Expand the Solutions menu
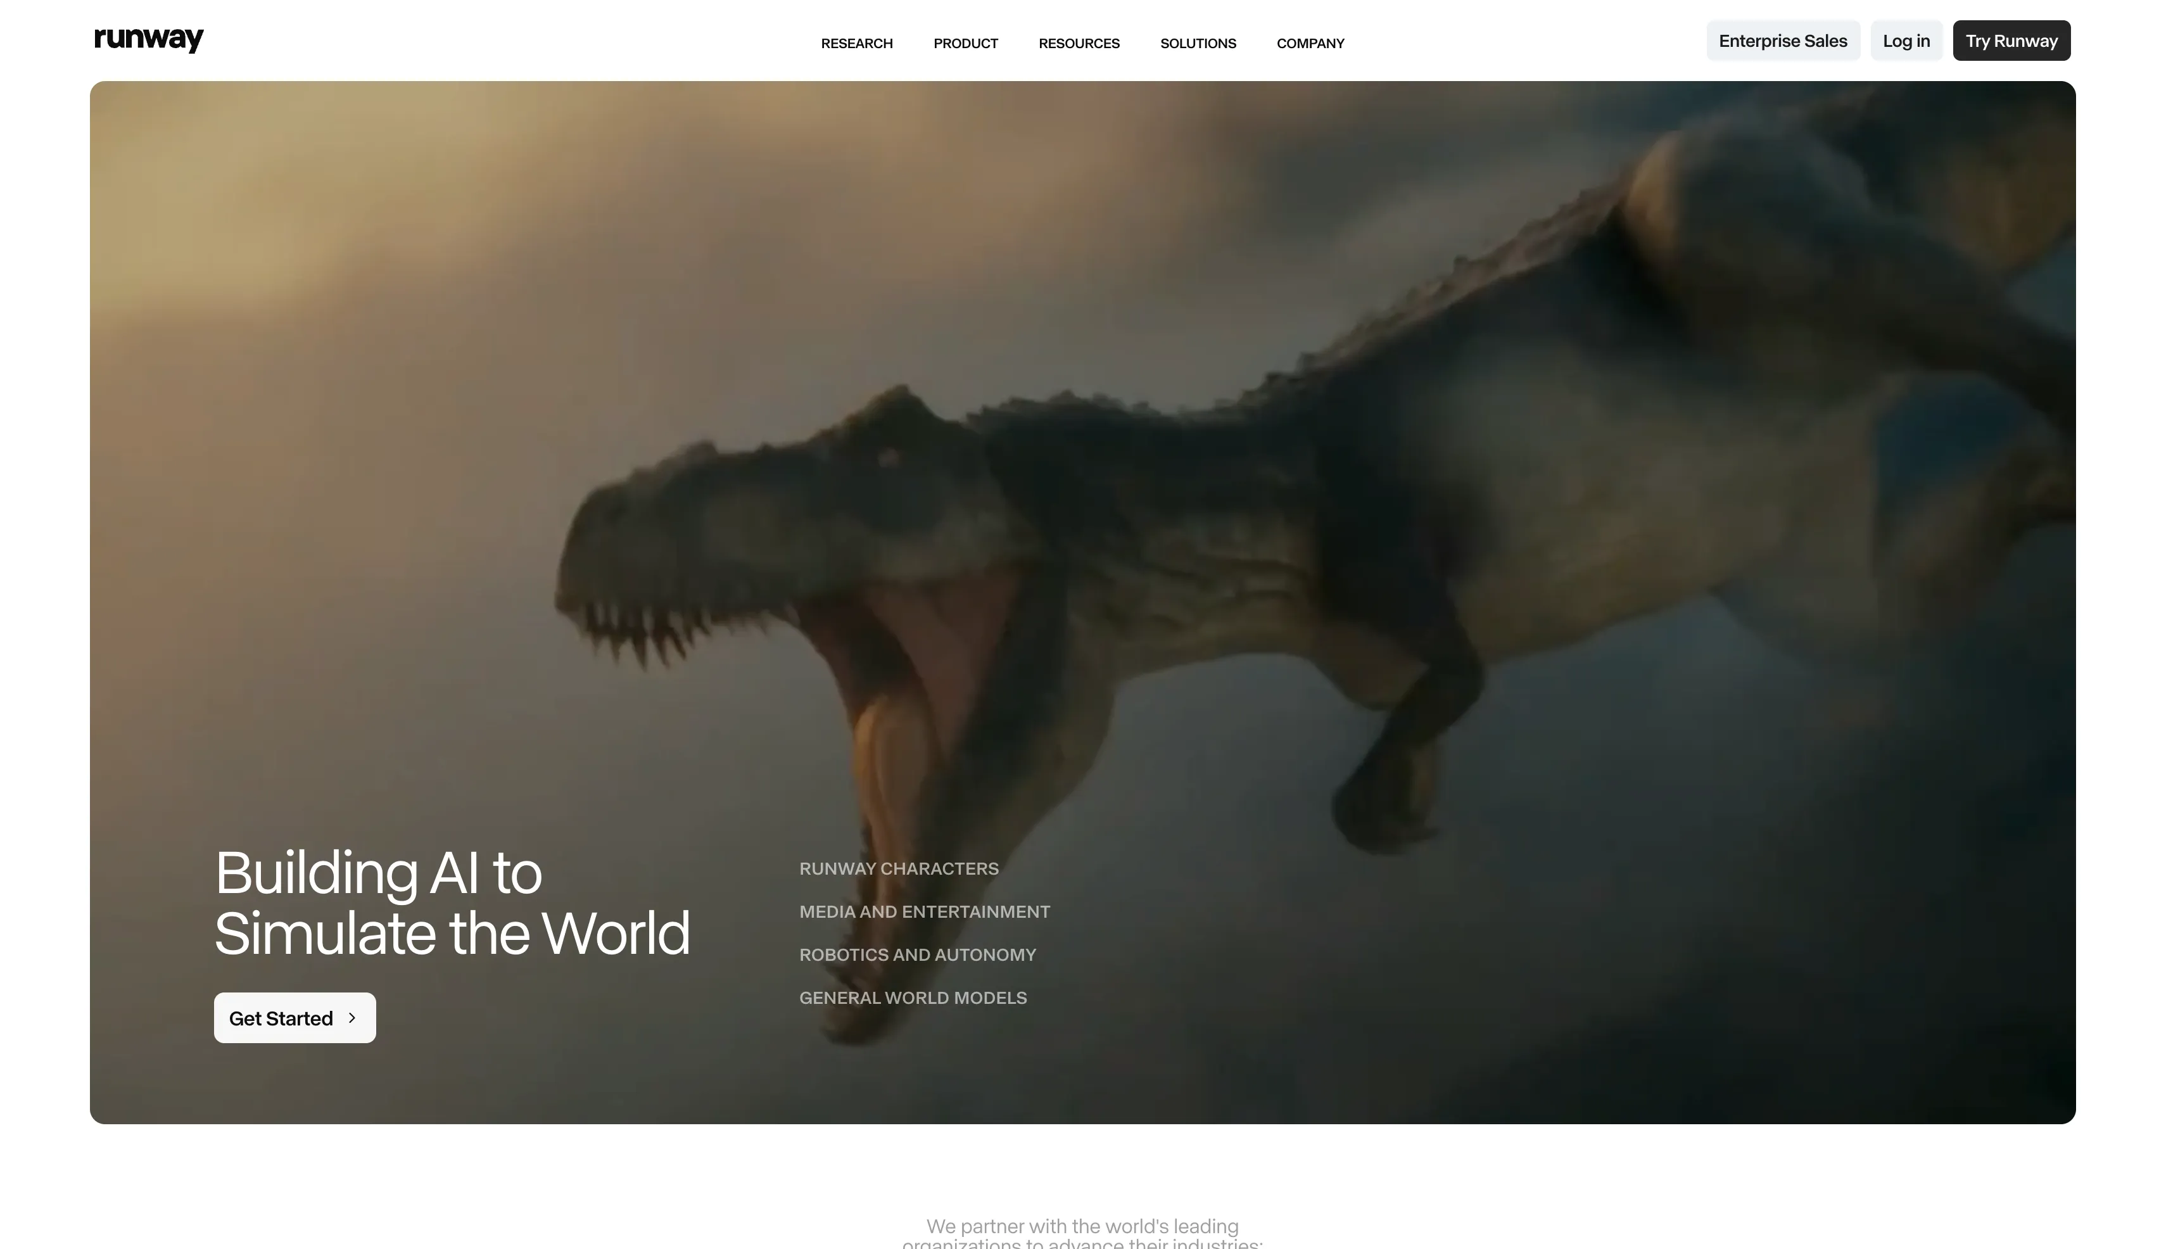Viewport: 2166px width, 1249px height. (x=1198, y=43)
